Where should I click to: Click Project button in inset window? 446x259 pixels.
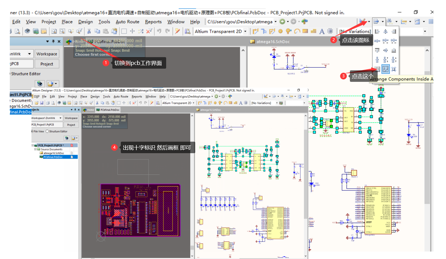click(x=71, y=125)
